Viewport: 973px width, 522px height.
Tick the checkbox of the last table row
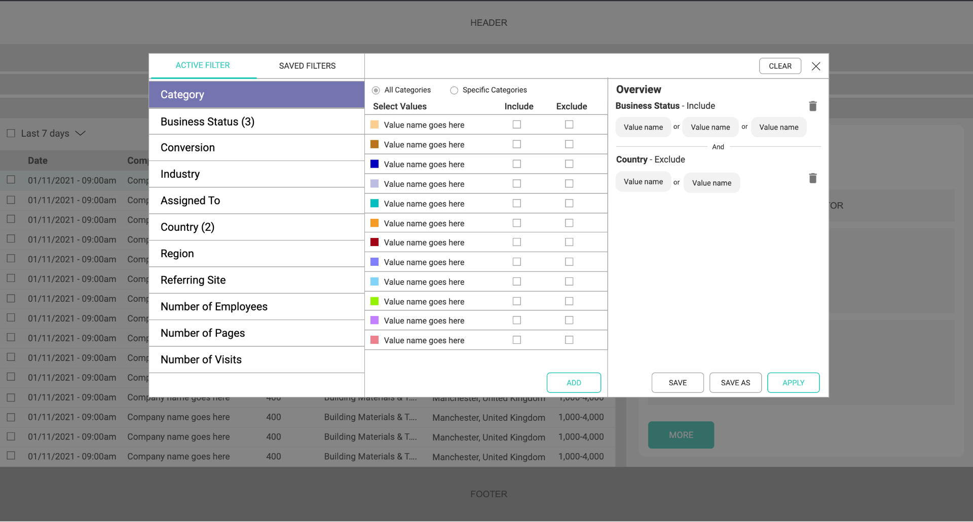tap(11, 456)
